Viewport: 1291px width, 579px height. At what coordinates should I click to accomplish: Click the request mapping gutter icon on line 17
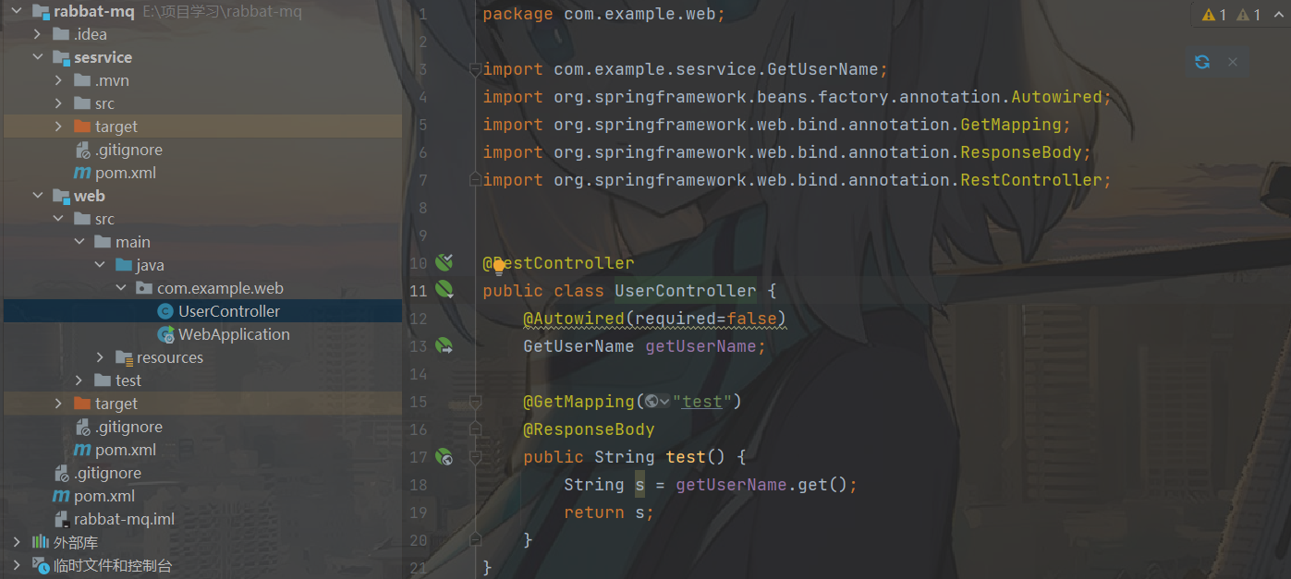445,456
